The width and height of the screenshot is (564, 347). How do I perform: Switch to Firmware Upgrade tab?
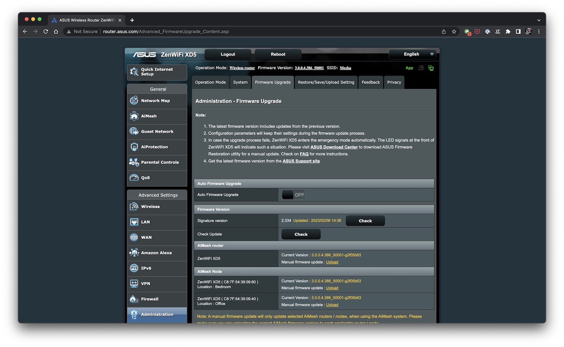[273, 82]
